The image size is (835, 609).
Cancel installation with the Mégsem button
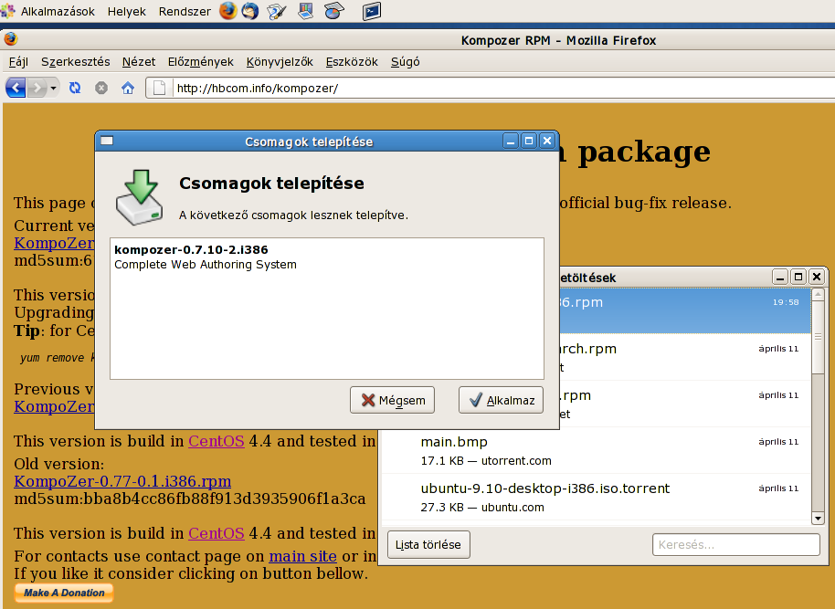pos(393,400)
